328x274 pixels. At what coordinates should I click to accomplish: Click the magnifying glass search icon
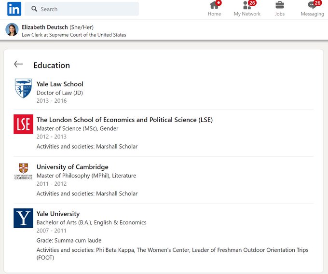pos(34,9)
